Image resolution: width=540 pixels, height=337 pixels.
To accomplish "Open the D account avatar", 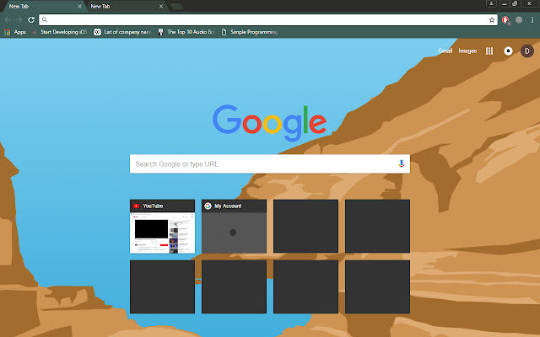I will click(x=526, y=51).
